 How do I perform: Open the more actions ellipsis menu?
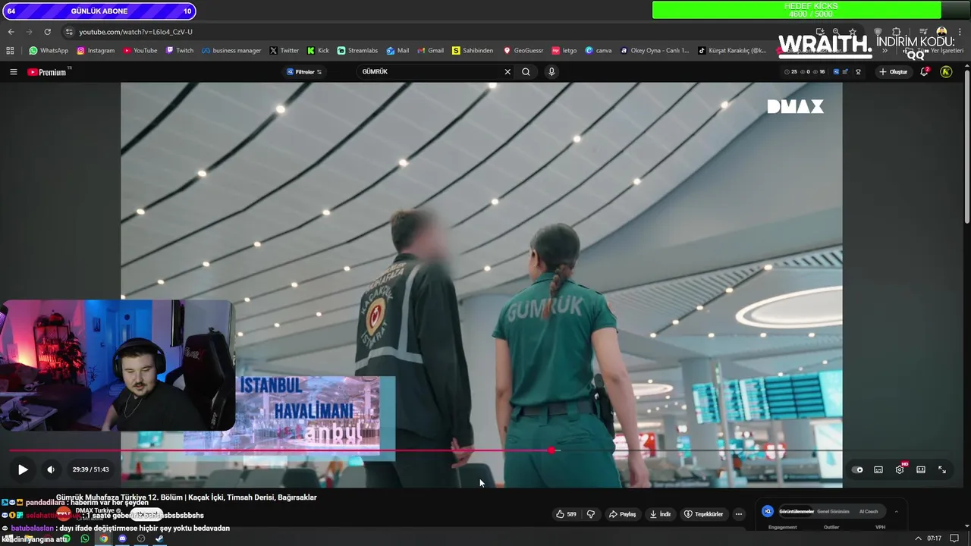click(x=739, y=514)
